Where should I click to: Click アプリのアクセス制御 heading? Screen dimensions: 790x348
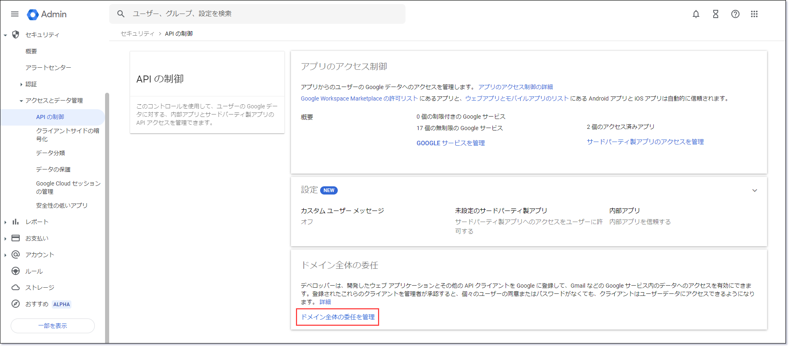344,66
